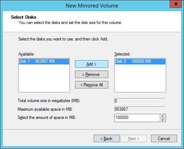
Task: Select Disk 2 in the Selected list
Action: coord(140,61)
